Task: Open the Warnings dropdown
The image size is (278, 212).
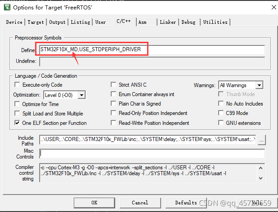Action: [x=241, y=85]
